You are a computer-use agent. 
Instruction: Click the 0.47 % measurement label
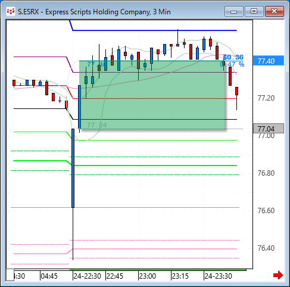pos(232,64)
